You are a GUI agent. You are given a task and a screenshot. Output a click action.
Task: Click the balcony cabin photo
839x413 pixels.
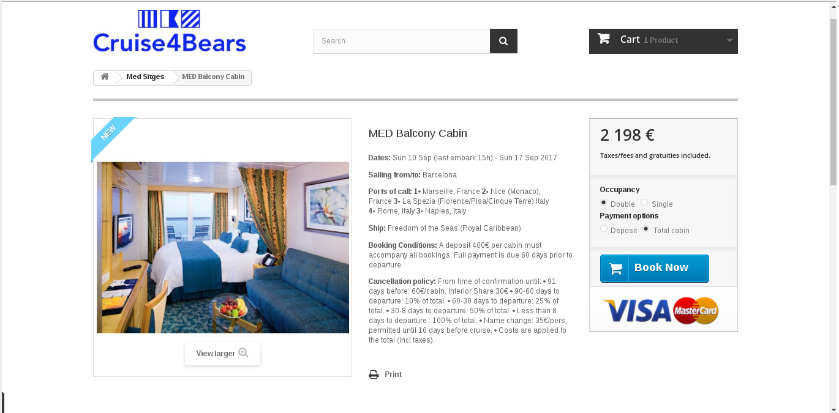click(223, 247)
